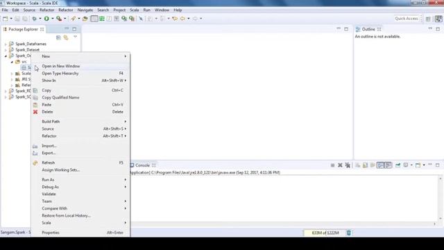This screenshot has width=444, height=250.
Task: Choose Copy in context menu
Action: [x=80, y=90]
